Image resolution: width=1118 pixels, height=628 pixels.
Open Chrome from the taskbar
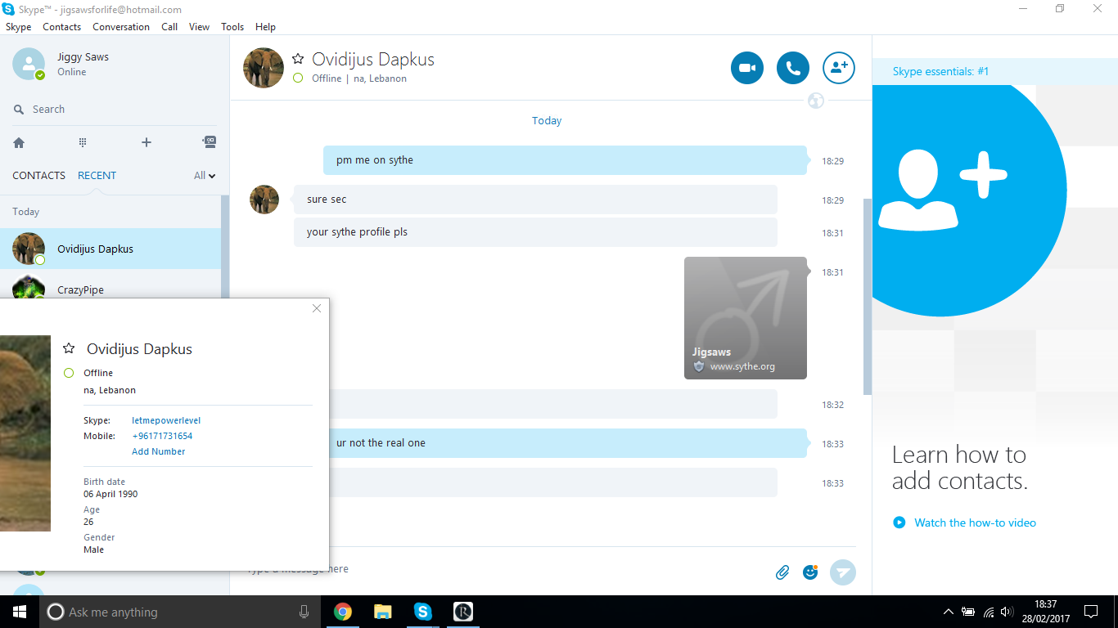coord(343,612)
